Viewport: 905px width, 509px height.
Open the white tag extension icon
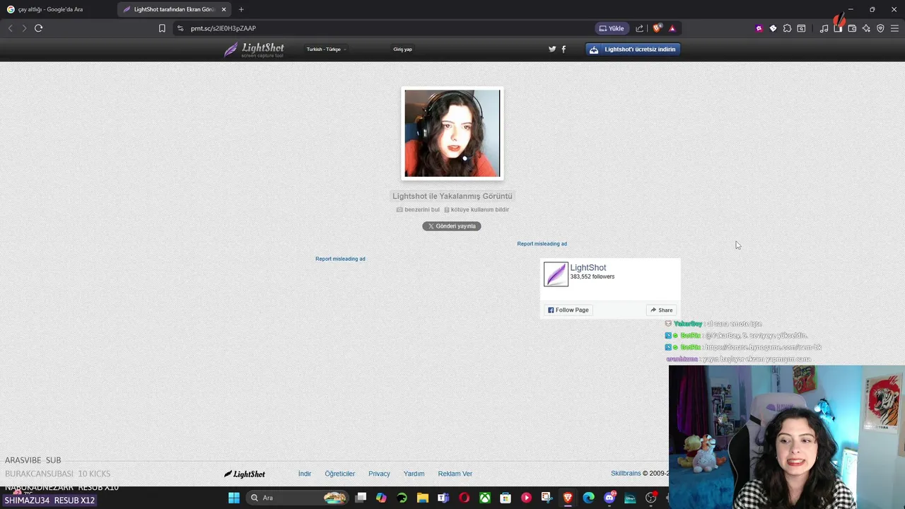773,28
